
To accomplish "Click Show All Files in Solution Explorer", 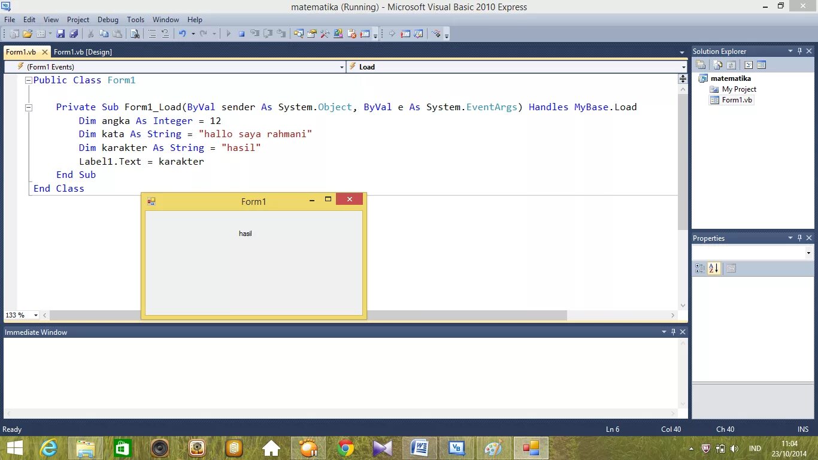I will pos(717,65).
